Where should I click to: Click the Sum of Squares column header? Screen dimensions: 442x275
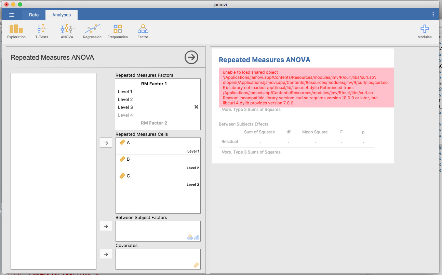pos(259,132)
